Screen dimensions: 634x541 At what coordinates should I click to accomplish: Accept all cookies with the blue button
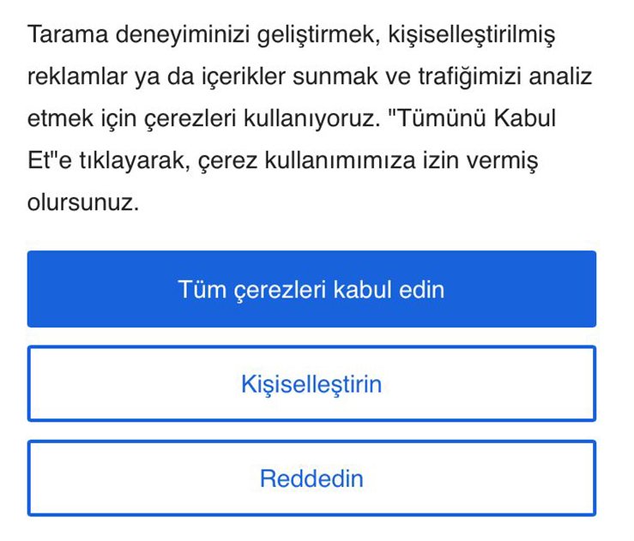pyautogui.click(x=311, y=289)
